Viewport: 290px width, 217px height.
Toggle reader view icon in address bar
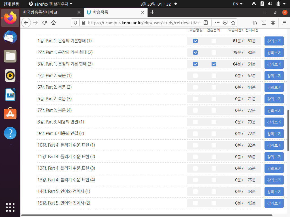[x=206, y=23]
